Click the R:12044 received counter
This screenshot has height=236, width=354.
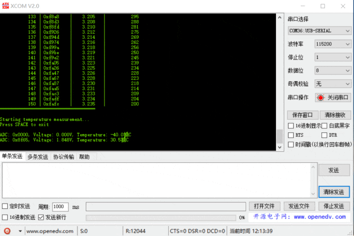click(136, 231)
